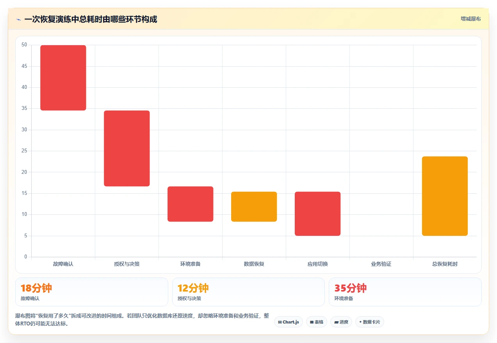Open the 12分钟 授权与决策 data card
497x343 pixels.
[248, 292]
